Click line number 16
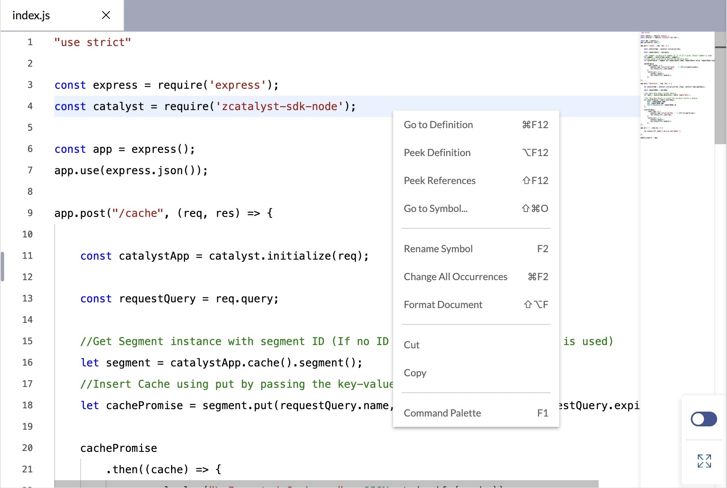The width and height of the screenshot is (727, 488). (x=27, y=362)
